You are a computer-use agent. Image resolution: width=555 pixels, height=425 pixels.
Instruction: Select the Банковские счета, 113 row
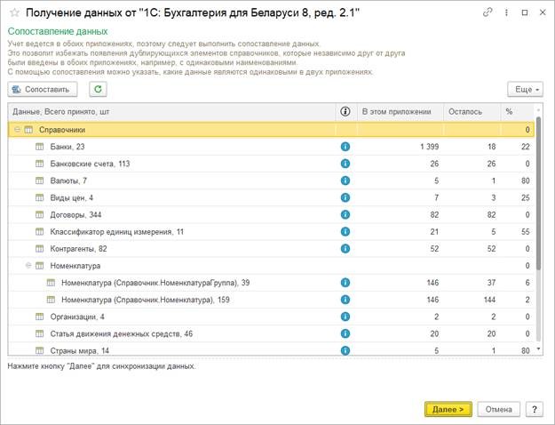coord(272,164)
